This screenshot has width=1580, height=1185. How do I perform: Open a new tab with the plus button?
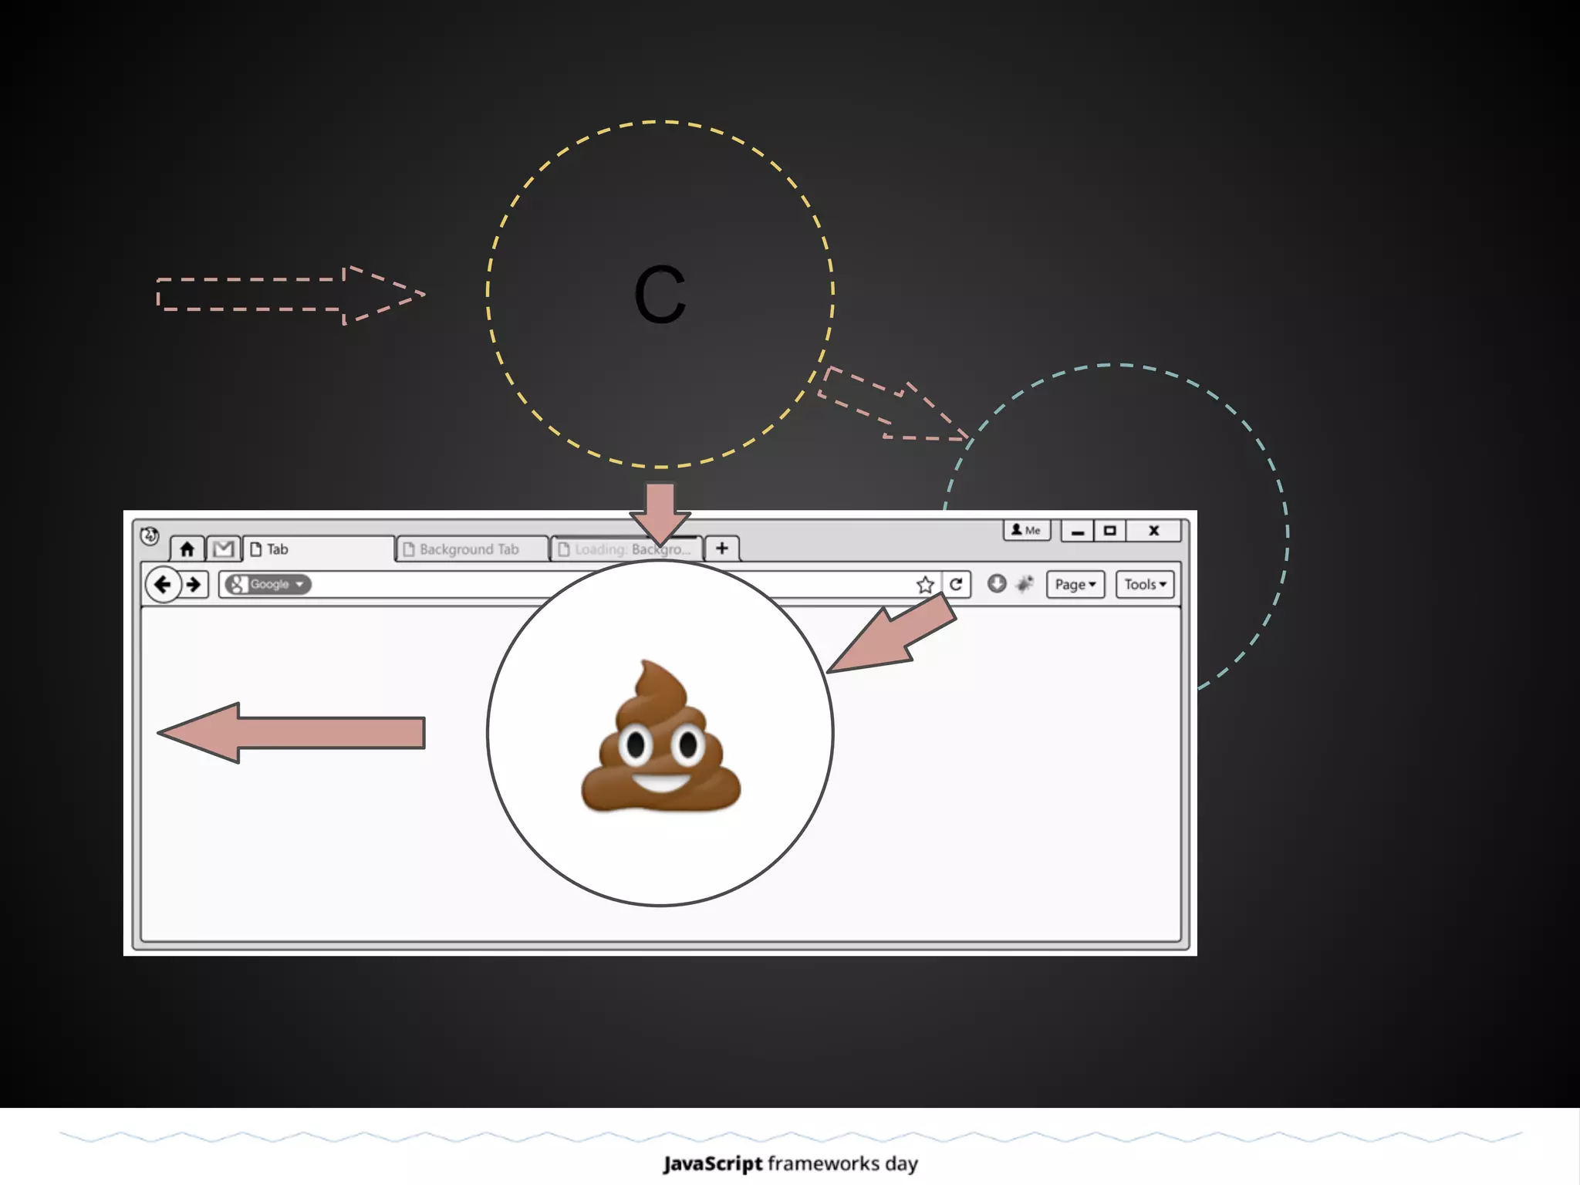coord(722,549)
